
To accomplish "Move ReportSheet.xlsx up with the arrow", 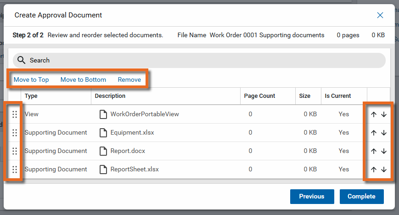I will 374,170.
